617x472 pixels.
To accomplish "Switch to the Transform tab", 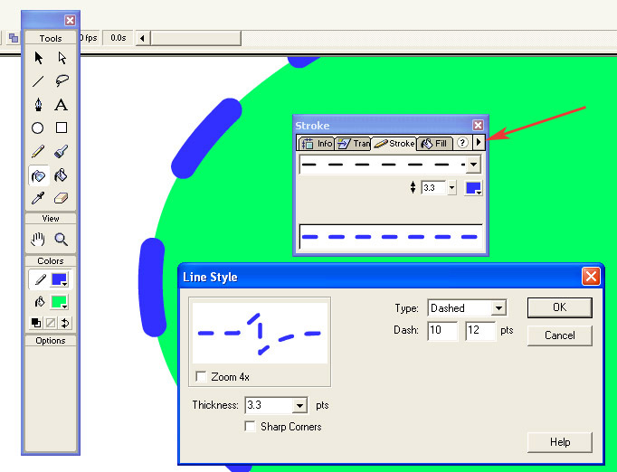I will coord(354,144).
